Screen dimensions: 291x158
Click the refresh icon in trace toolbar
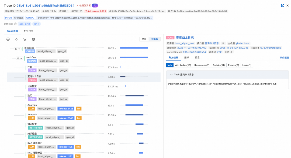(x=16, y=39)
